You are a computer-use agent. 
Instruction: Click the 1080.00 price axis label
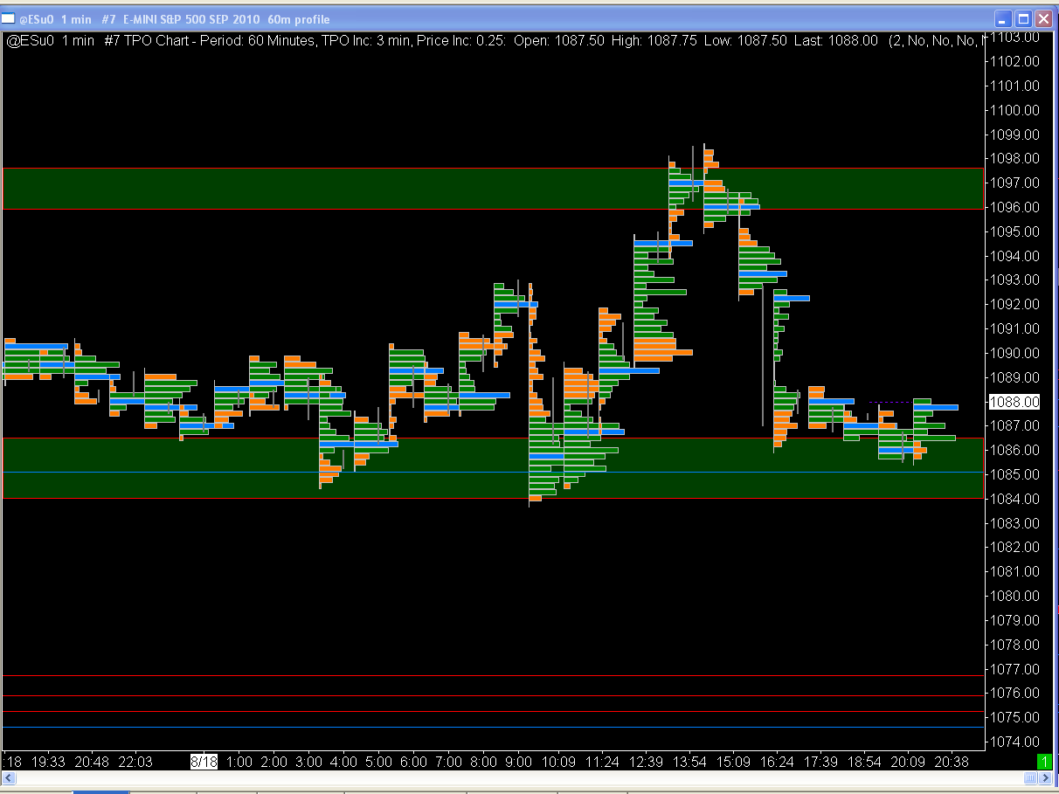1015,596
